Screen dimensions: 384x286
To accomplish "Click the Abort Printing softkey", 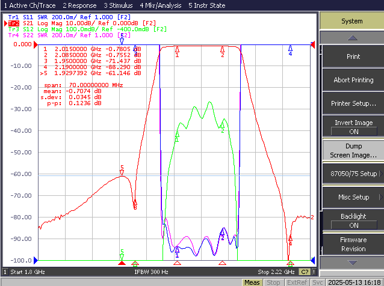I will pos(353,80).
